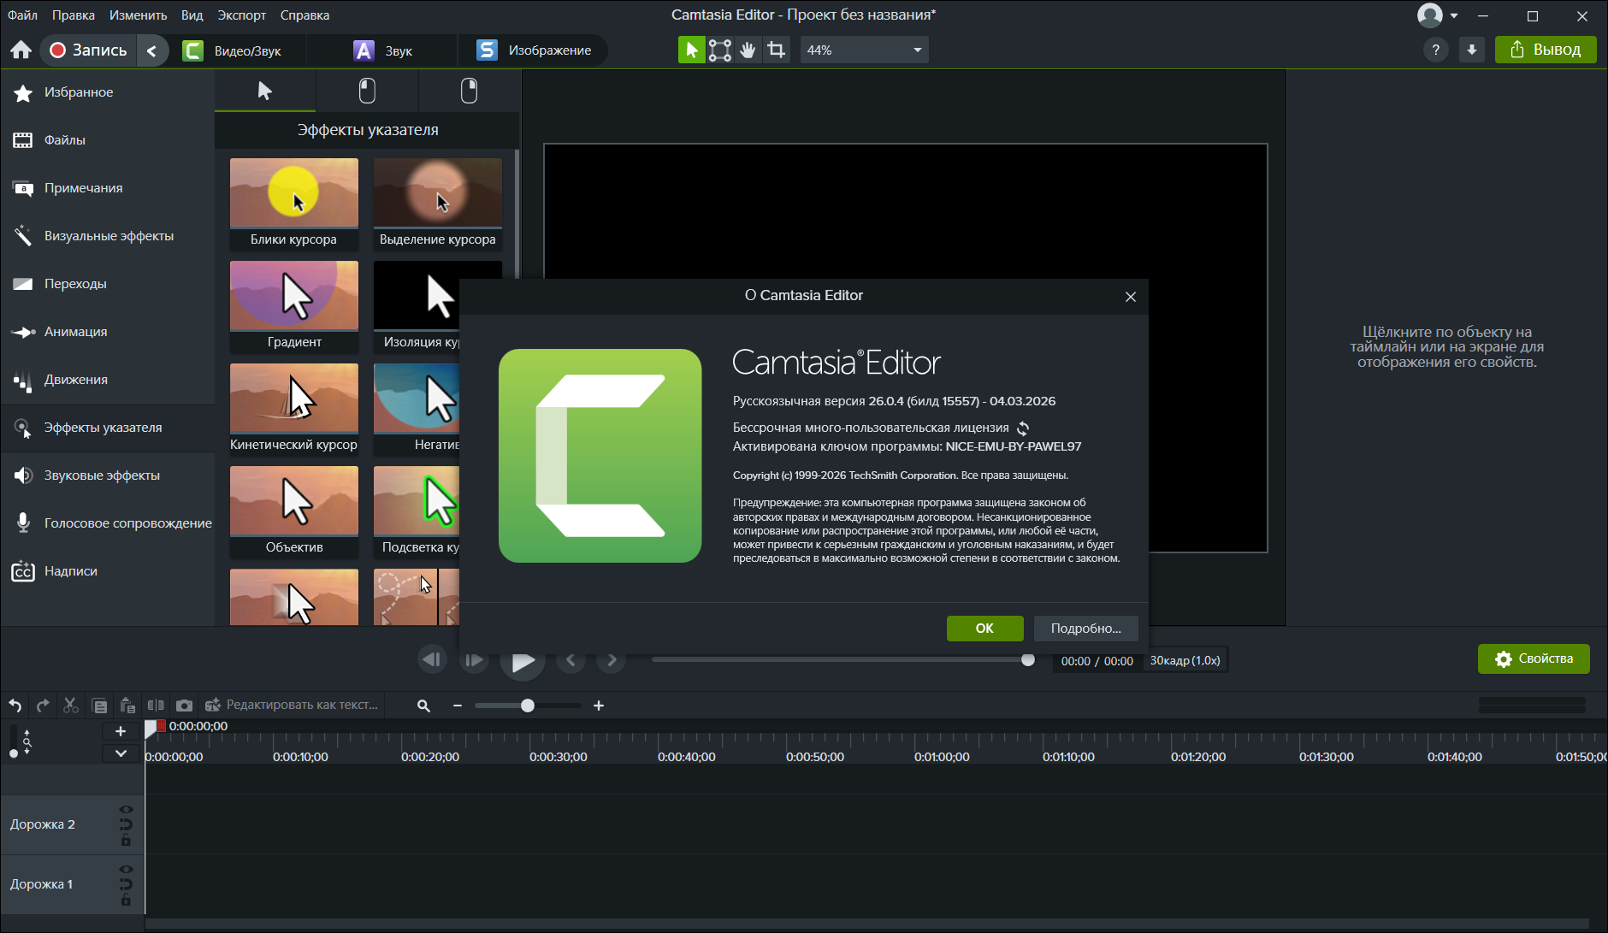
Task: Click the Home icon
Action: click(21, 50)
